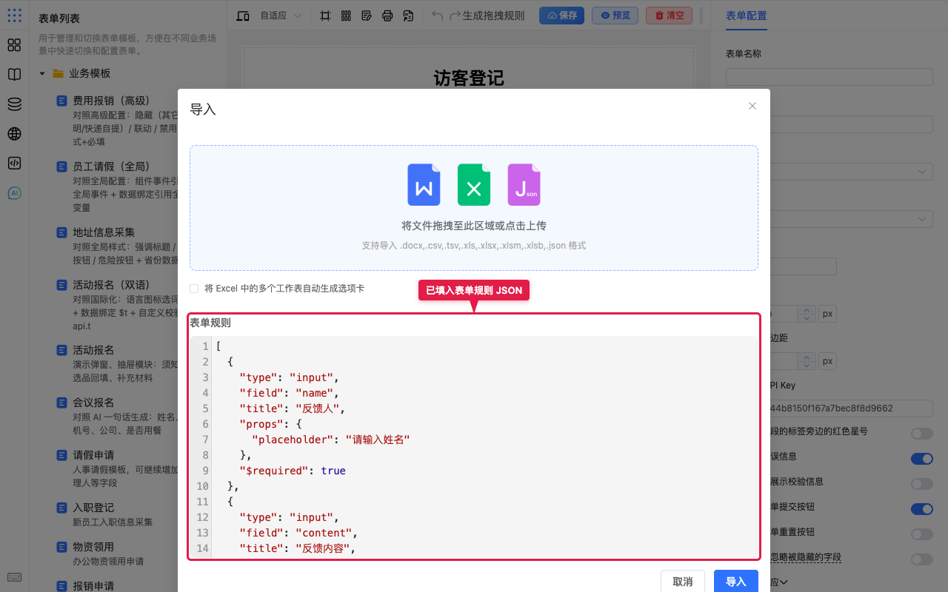Click the dotted app logo at top left
Screen dimensions: 948x592
click(14, 16)
